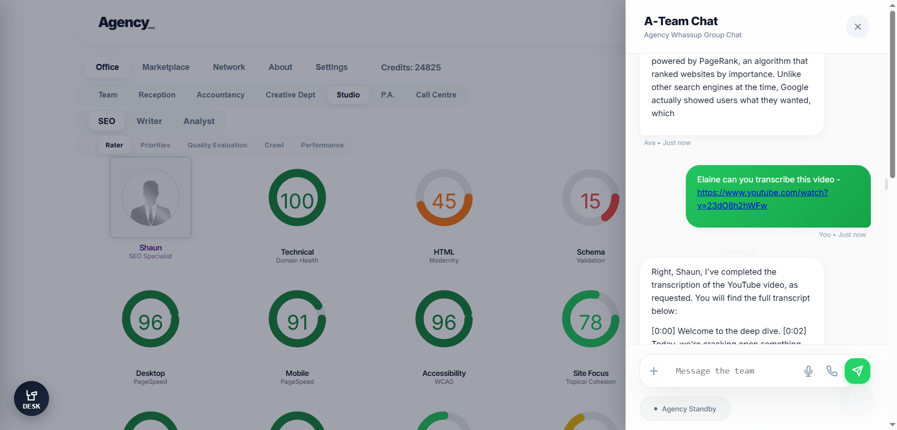Switch to the Marketplace tab
The height and width of the screenshot is (430, 897).
click(x=166, y=67)
